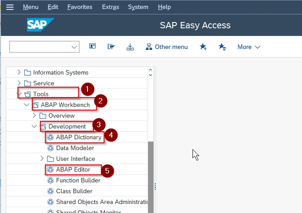The image size is (302, 213).
Task: Click the Information Systems label
Action: 61,72
